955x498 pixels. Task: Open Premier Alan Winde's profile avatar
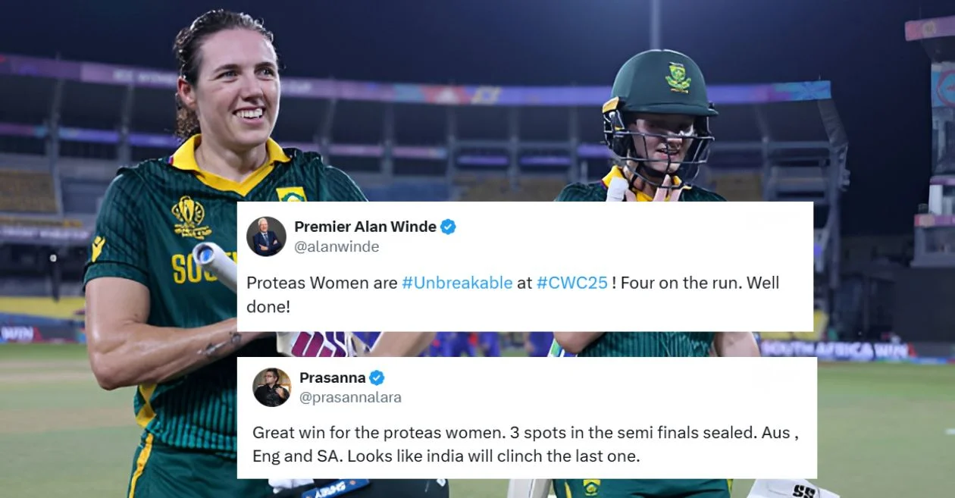click(x=266, y=236)
